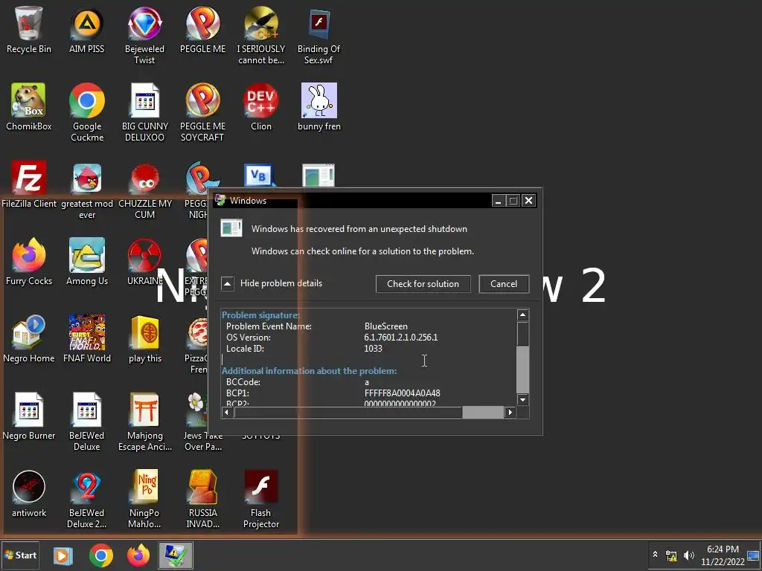Select the 'I SERIOUSLY cannot be...' icon

261,36
